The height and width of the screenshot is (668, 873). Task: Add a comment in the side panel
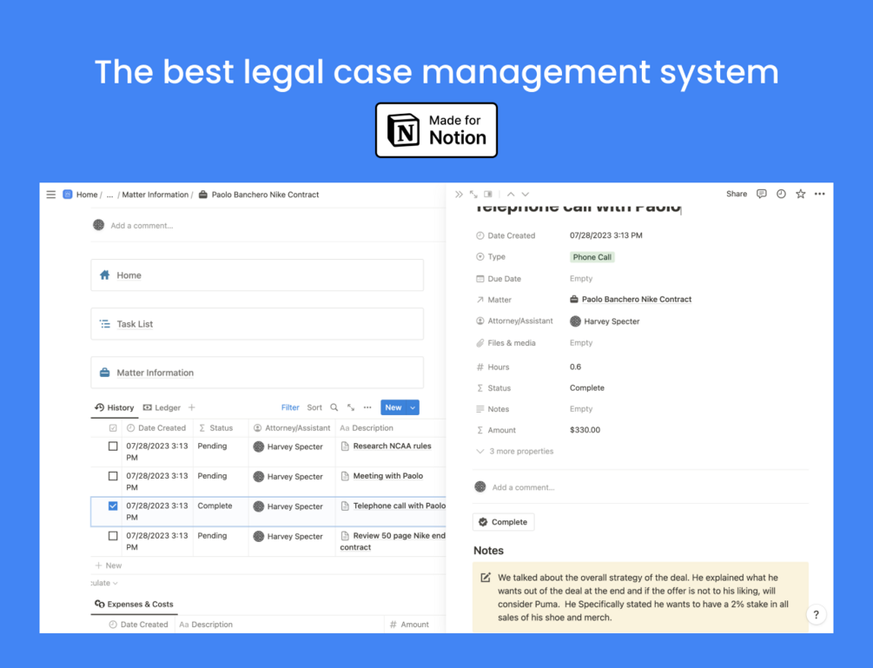pyautogui.click(x=523, y=487)
